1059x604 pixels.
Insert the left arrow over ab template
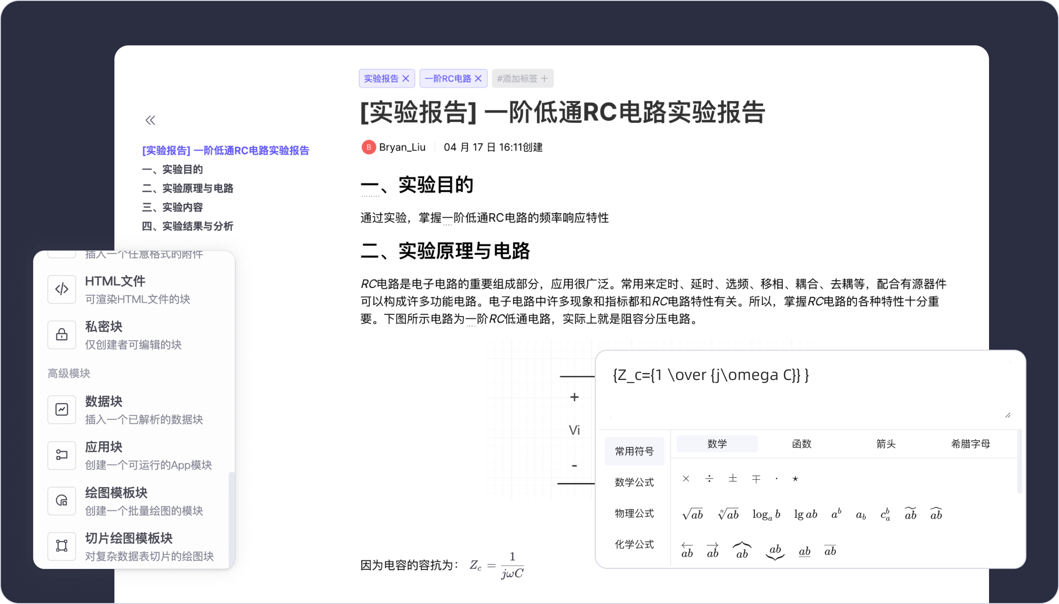[687, 550]
